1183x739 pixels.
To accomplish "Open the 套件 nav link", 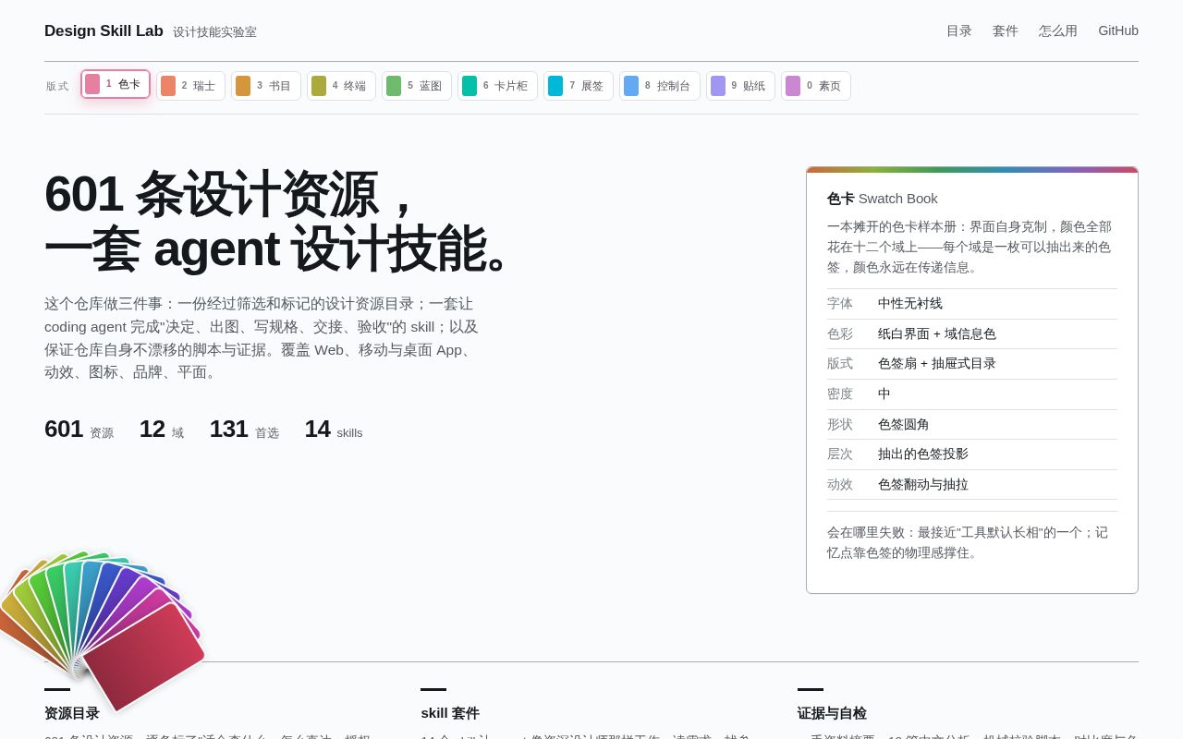I will point(1006,30).
